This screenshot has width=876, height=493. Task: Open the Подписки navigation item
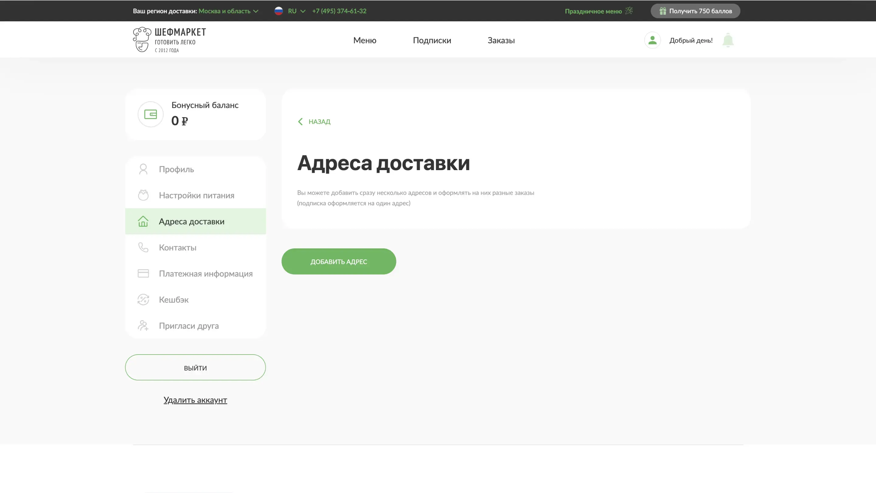point(432,40)
